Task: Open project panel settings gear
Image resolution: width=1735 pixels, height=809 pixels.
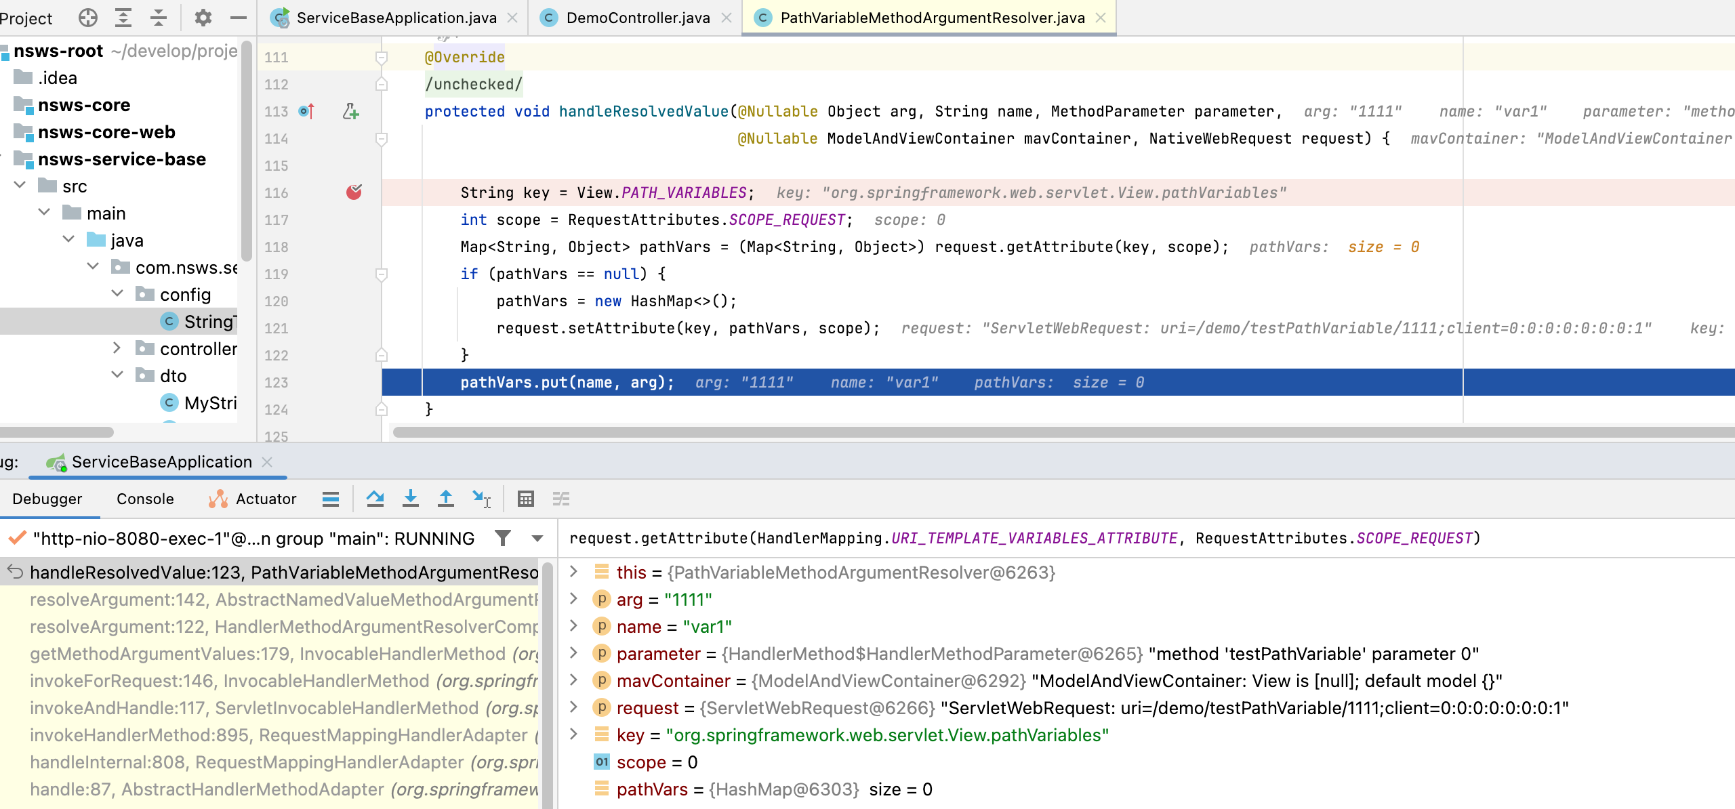Action: click(x=203, y=18)
